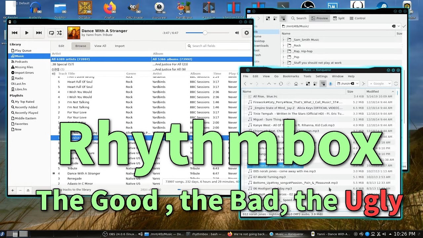
Task: Open Middle Eastern playlist
Action: 29,118
